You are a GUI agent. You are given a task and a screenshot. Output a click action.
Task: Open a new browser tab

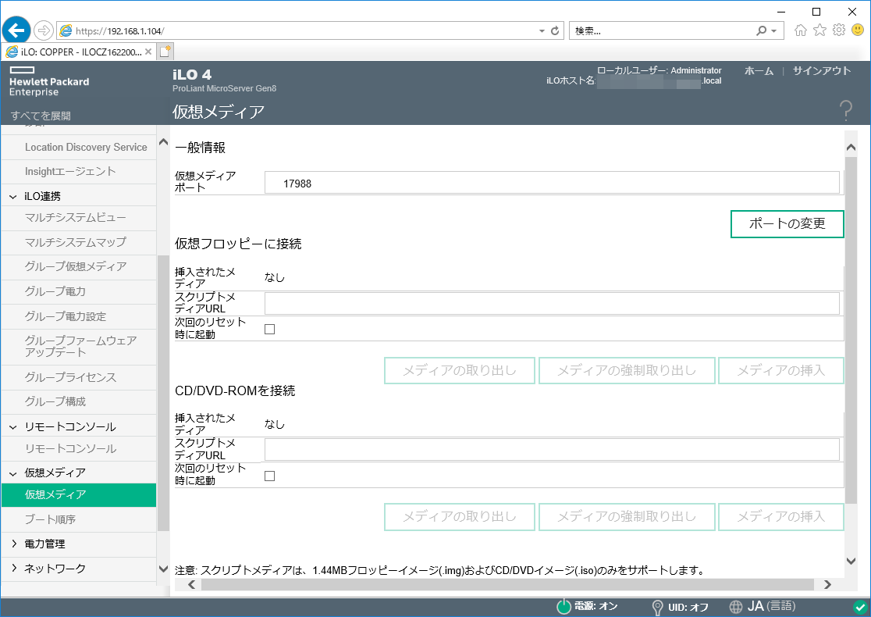pos(165,52)
